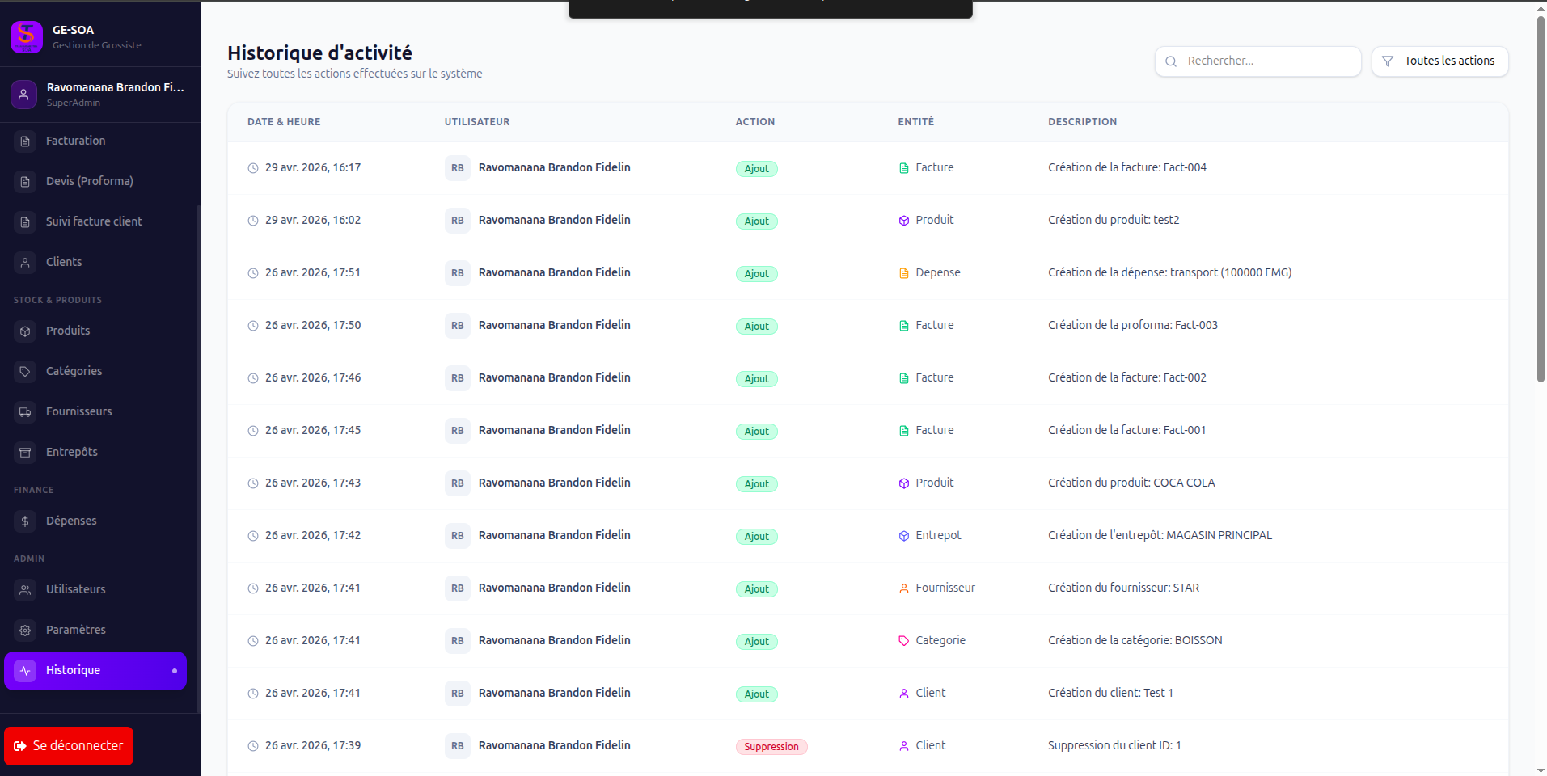
Task: Click the user avatar icon in sidebar
Action: (23, 95)
